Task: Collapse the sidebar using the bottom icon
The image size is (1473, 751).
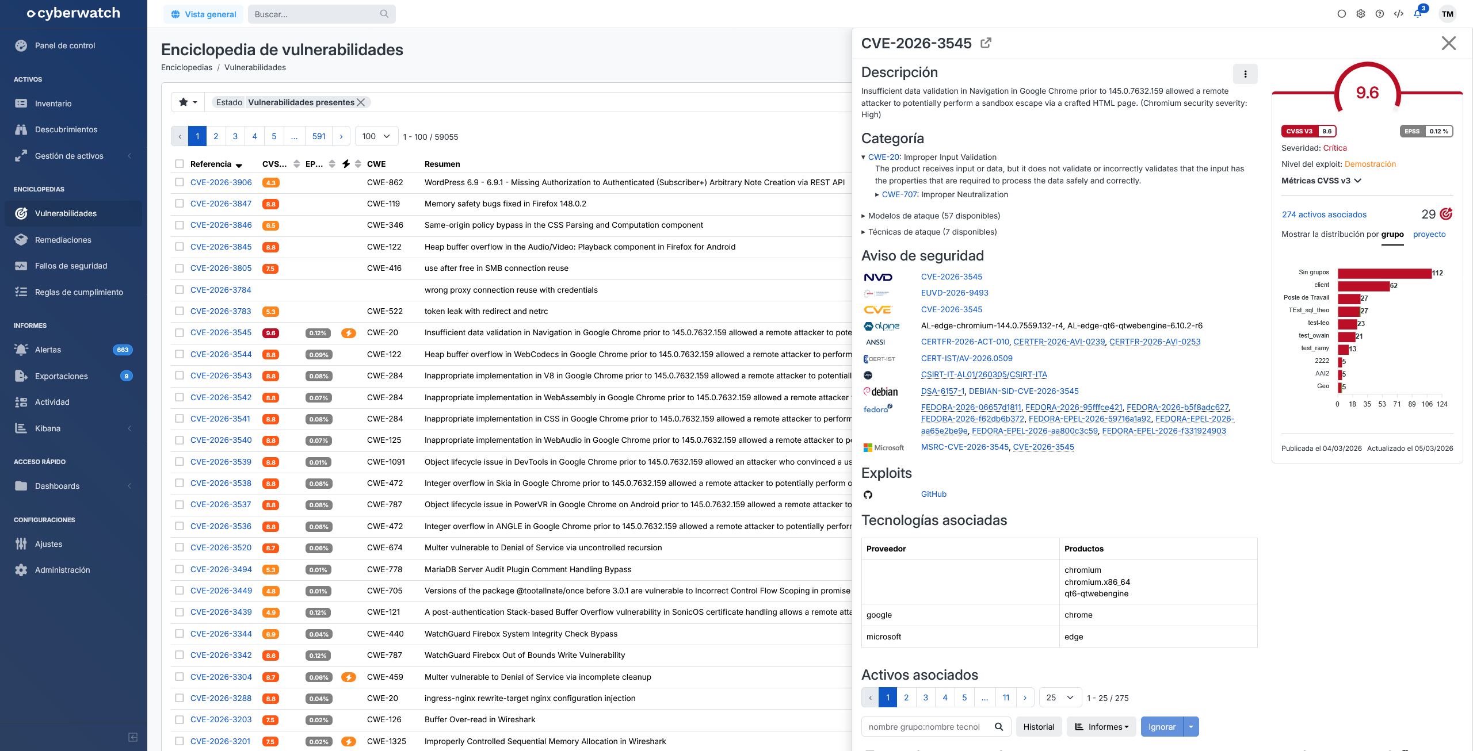Action: tap(133, 737)
